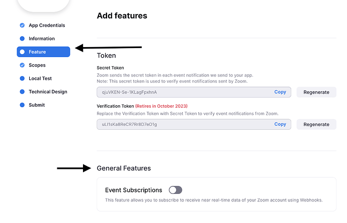Open the Scopes step

[x=37, y=65]
